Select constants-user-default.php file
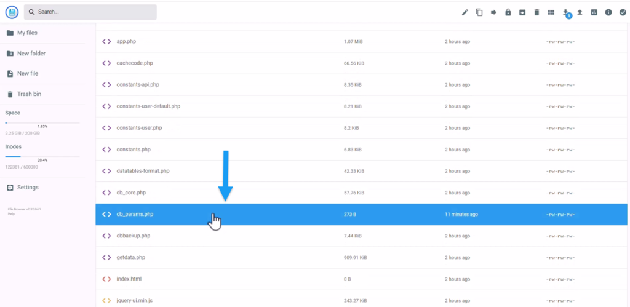The width and height of the screenshot is (630, 307). pyautogui.click(x=362, y=106)
